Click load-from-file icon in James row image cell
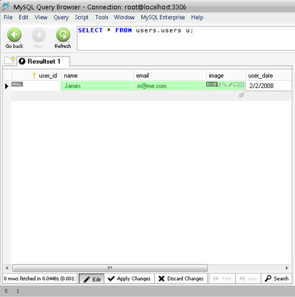 click(x=219, y=85)
